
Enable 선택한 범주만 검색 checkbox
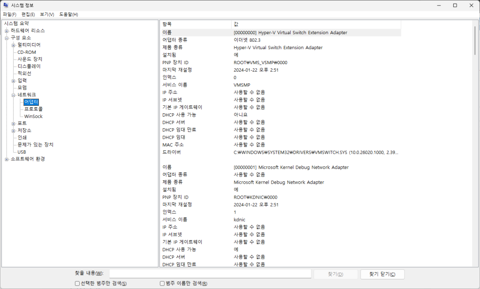[x=77, y=283]
